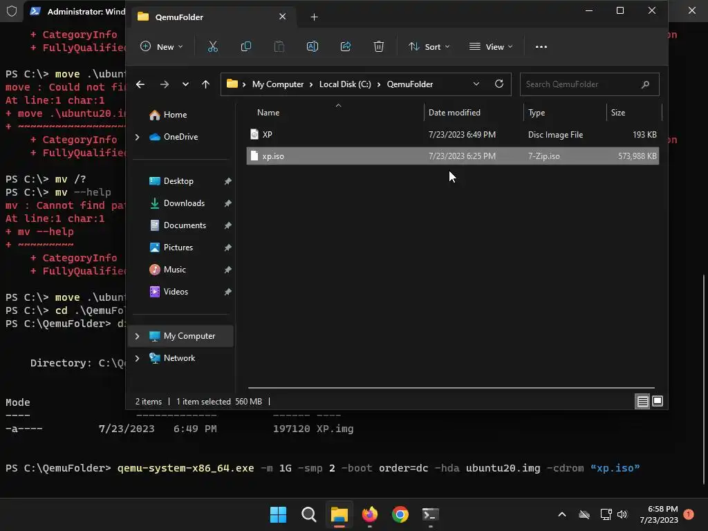Open the notification badge in tray
708x531 pixels.
pyautogui.click(x=689, y=514)
